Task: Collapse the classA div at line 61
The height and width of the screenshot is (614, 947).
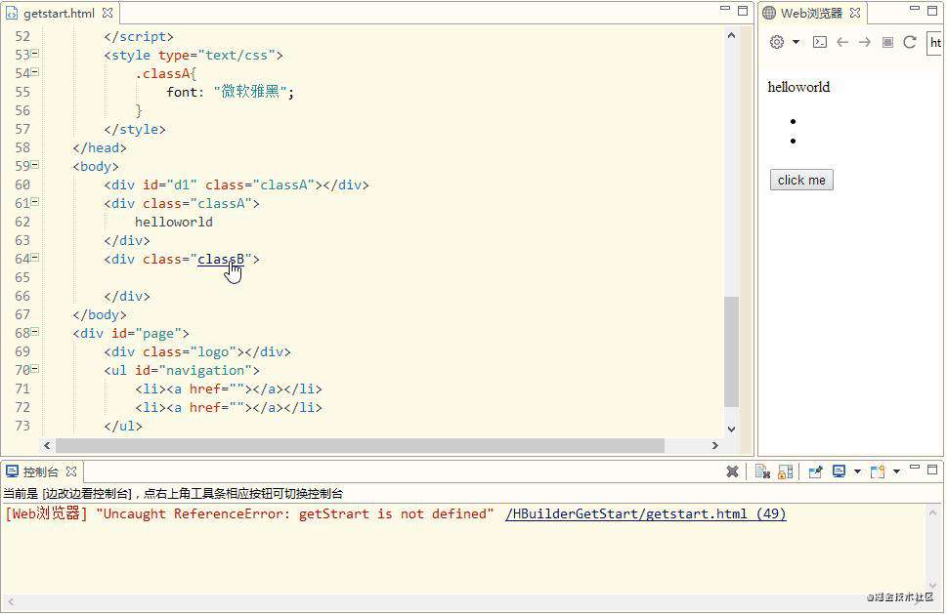Action: coord(35,202)
